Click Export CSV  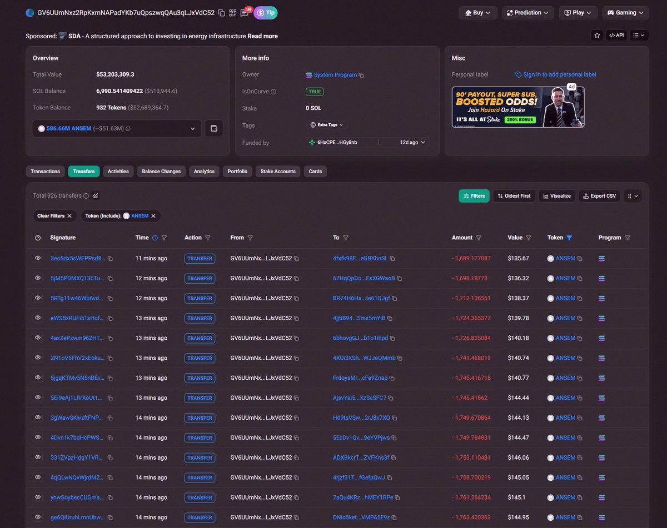pyautogui.click(x=599, y=196)
